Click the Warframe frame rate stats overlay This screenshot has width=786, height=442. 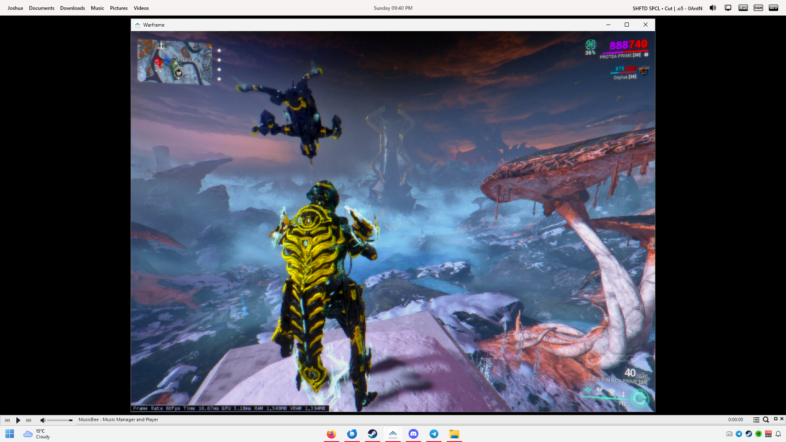(230, 408)
